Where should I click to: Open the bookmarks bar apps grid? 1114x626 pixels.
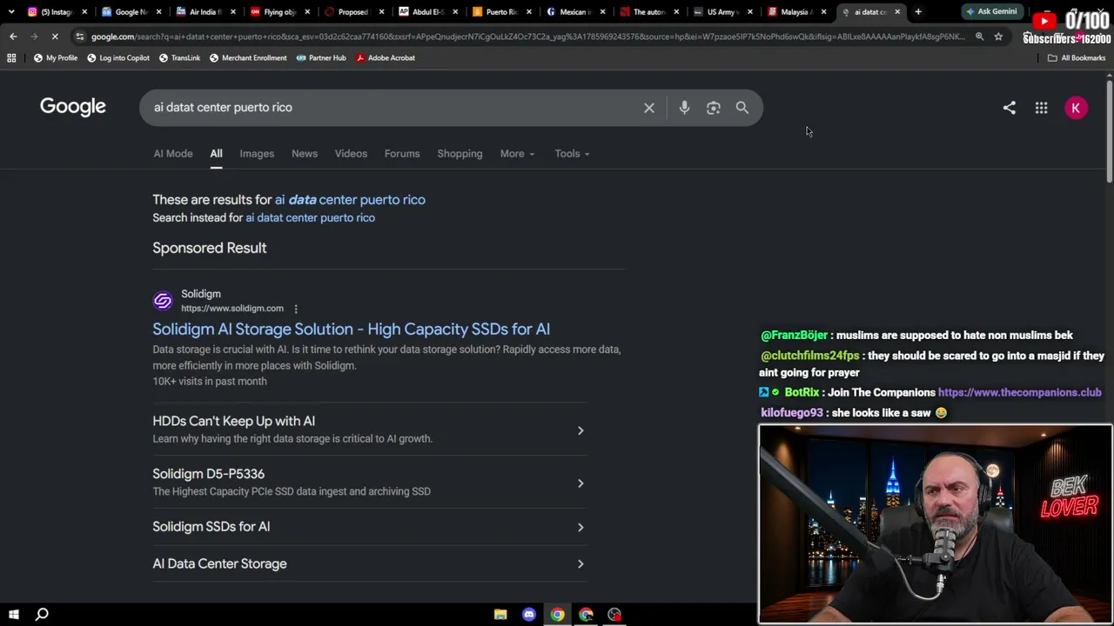coord(11,57)
